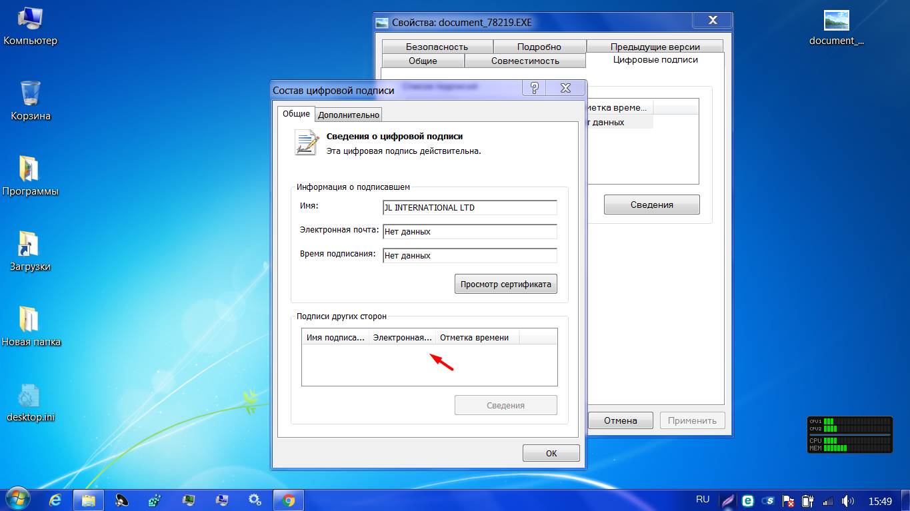Click the Электронная почта field
This screenshot has width=910, height=511.
pyautogui.click(x=470, y=232)
